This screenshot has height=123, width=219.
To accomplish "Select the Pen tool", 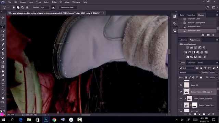I will pos(3,80).
